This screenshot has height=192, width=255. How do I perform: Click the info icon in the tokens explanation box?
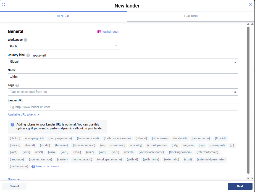pyautogui.click(x=12, y=125)
